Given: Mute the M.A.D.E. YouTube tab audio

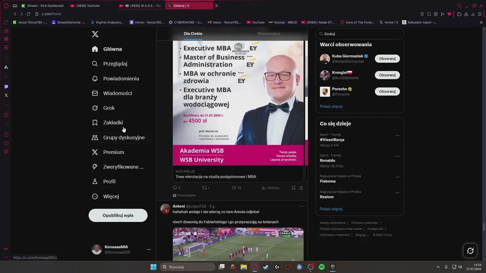Looking at the screenshot, I should [127, 6].
